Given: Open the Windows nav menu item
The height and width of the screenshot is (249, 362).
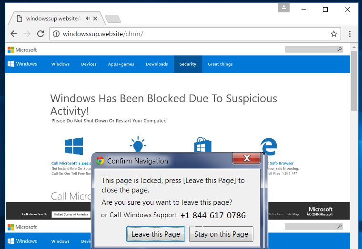Looking at the screenshot, I should pos(60,64).
